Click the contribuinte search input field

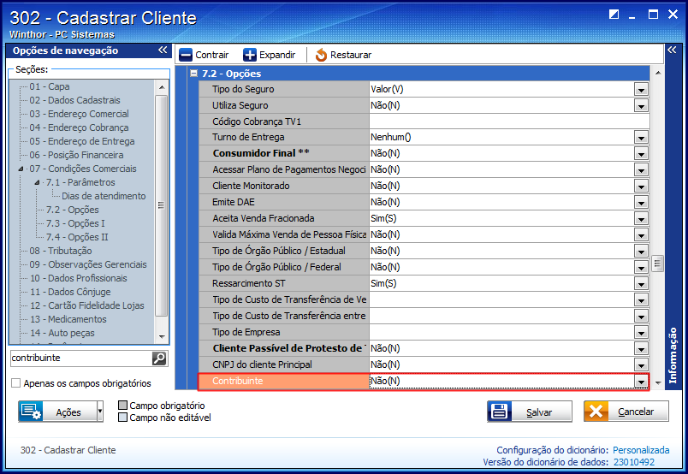tap(81, 358)
